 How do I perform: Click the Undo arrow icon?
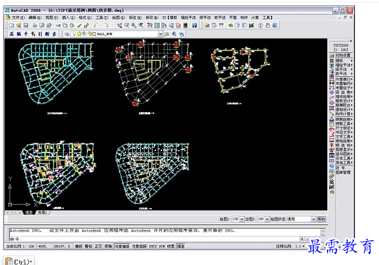[95, 26]
